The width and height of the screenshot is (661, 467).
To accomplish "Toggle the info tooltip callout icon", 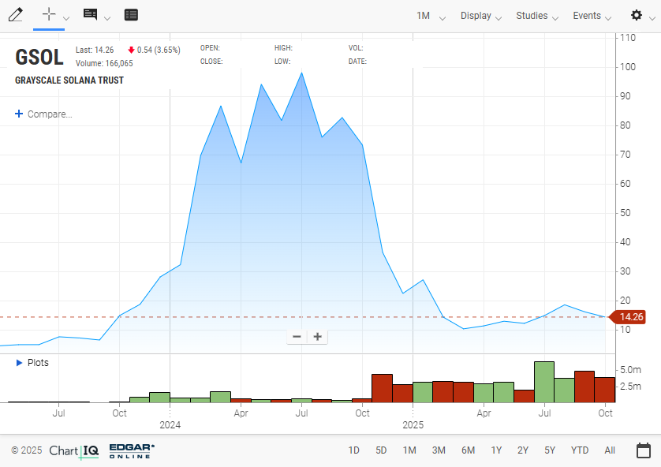I will (90, 14).
